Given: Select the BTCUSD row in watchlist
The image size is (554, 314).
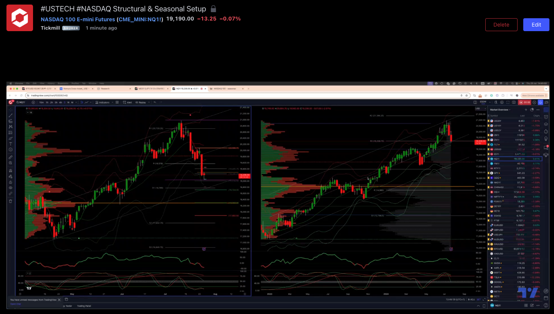Looking at the screenshot, I should tap(515, 249).
